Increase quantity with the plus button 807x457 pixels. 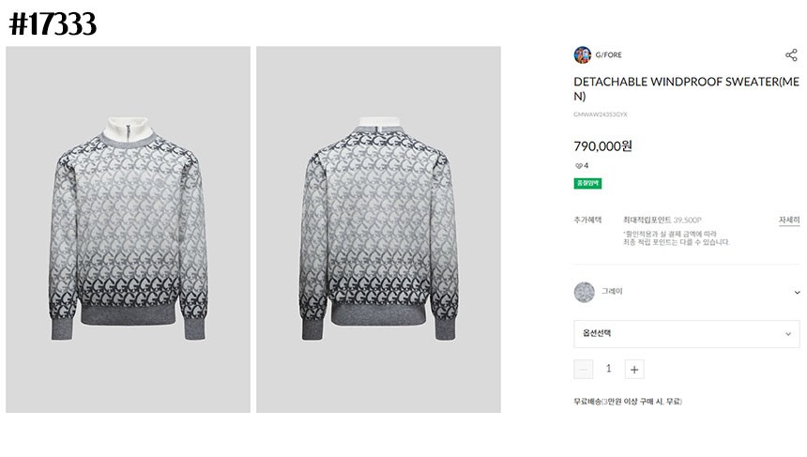click(634, 369)
